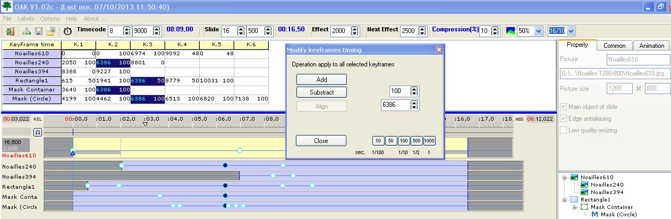The width and height of the screenshot is (671, 219).
Task: Open the 50% zoom dropdown
Action: coord(539,31)
